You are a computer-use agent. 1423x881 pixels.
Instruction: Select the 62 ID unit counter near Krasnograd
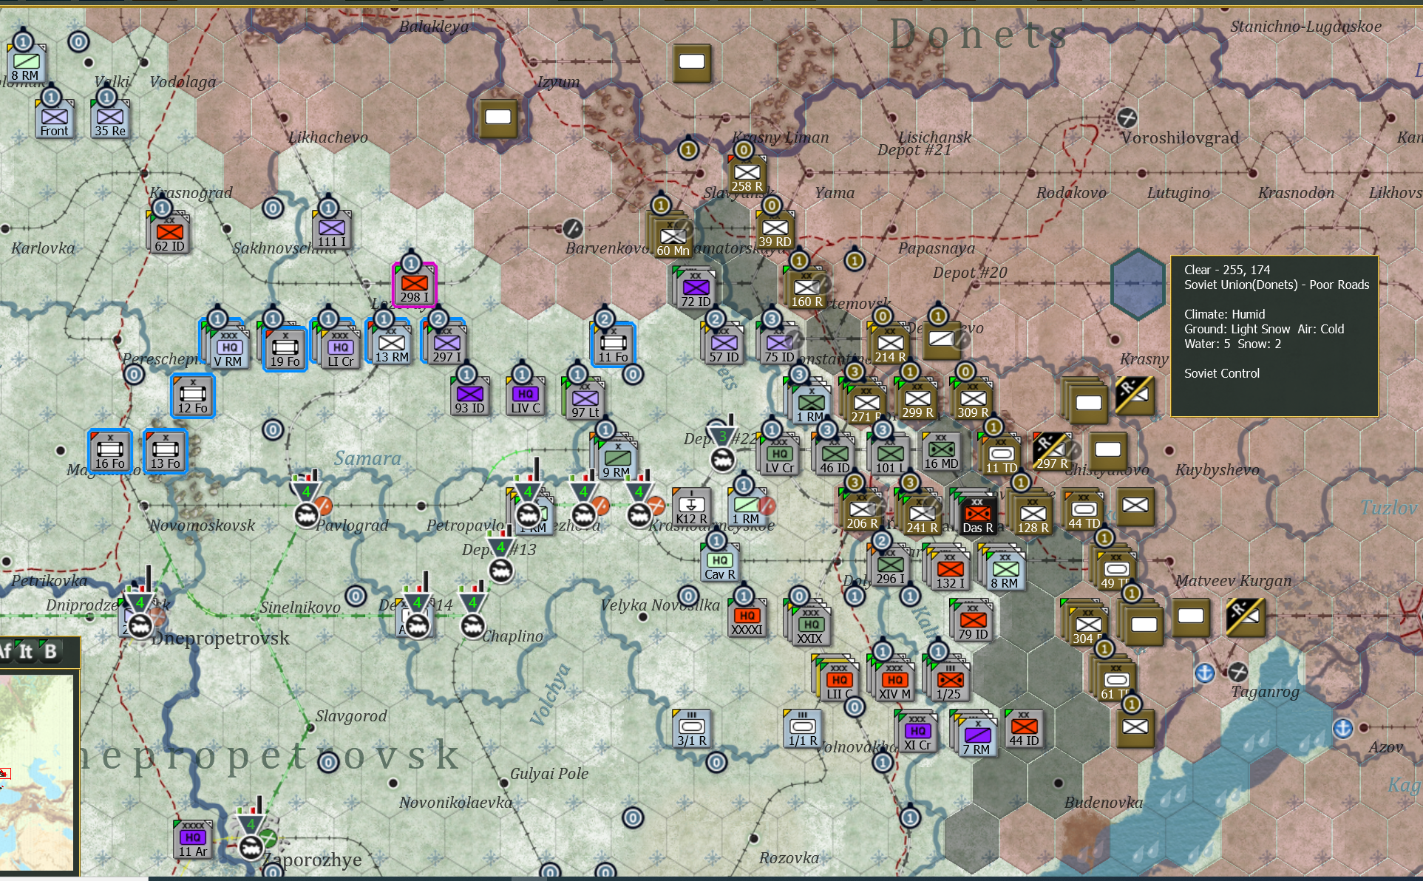169,234
